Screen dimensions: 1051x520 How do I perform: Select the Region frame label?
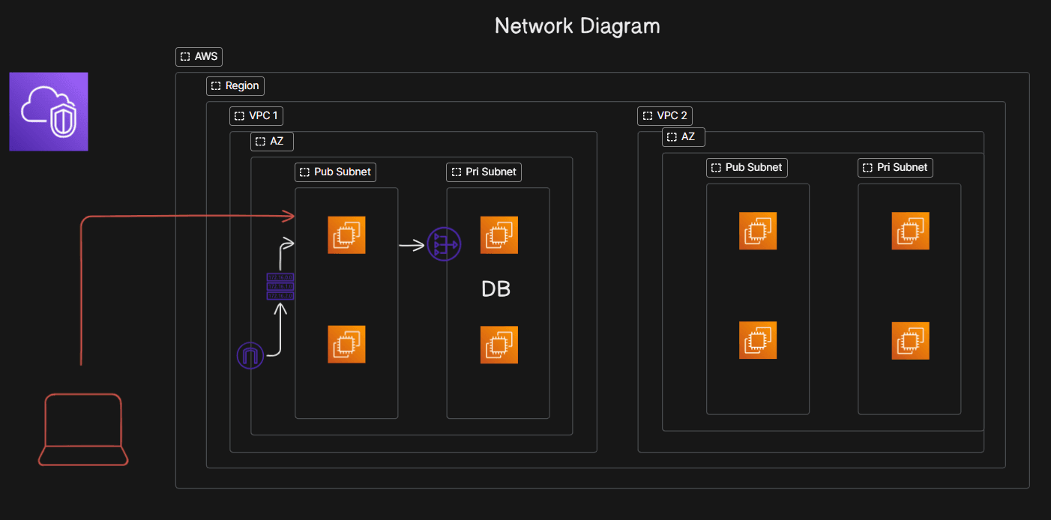pyautogui.click(x=235, y=85)
